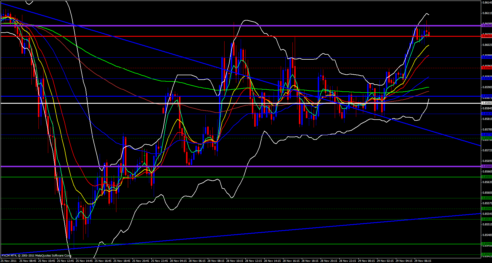
Task: Click the blue 0.85880 price label
Action: [x=486, y=96]
